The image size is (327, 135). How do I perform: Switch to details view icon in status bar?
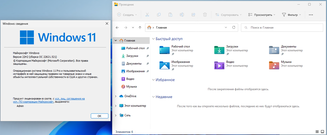coord(317,132)
